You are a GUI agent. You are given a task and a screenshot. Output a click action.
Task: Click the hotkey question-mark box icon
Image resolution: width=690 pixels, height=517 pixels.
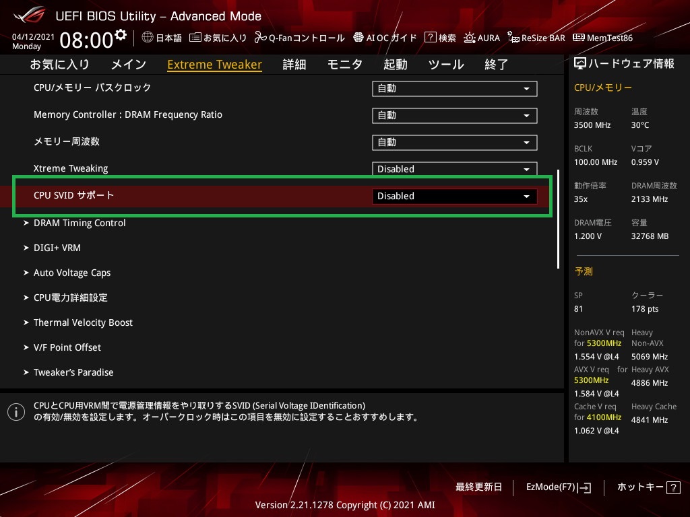(673, 487)
